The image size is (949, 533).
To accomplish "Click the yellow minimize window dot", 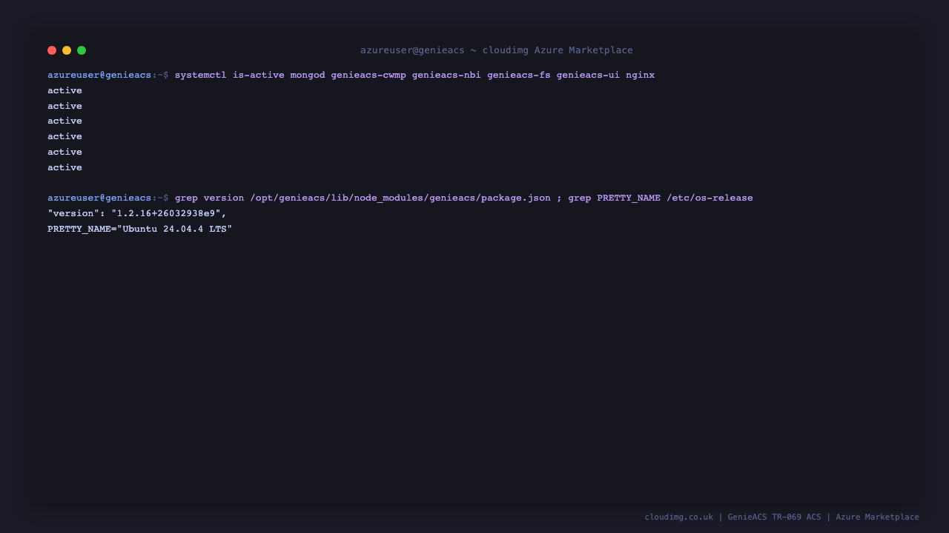I will tap(67, 50).
